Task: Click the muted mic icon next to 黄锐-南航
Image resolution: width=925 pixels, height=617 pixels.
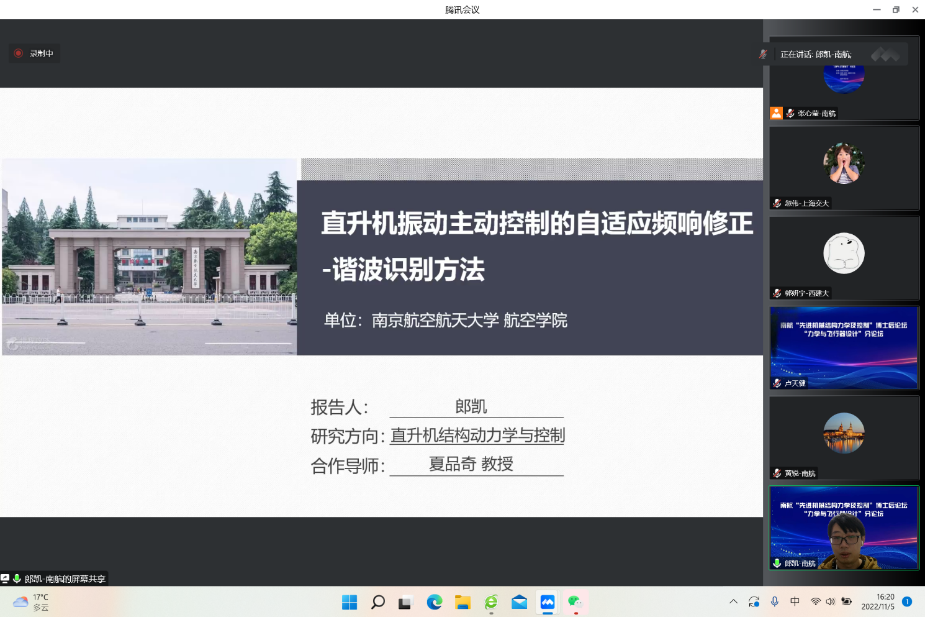Action: [x=777, y=473]
